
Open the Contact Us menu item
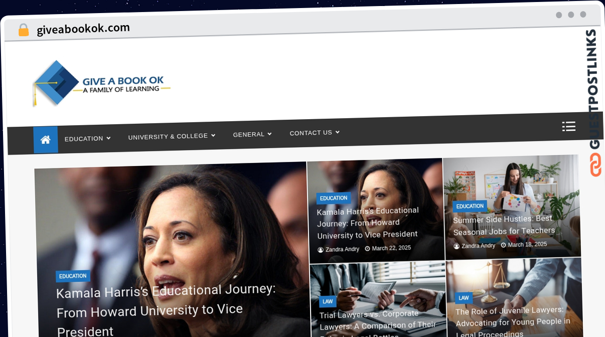[315, 133]
